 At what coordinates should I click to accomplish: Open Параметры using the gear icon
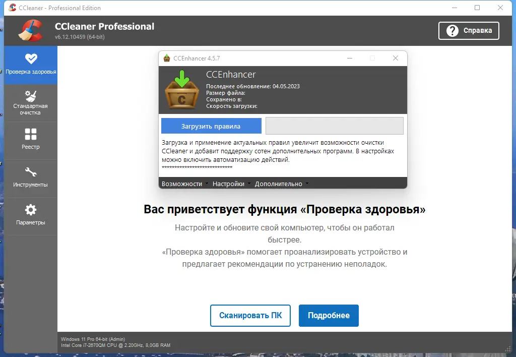tap(31, 209)
